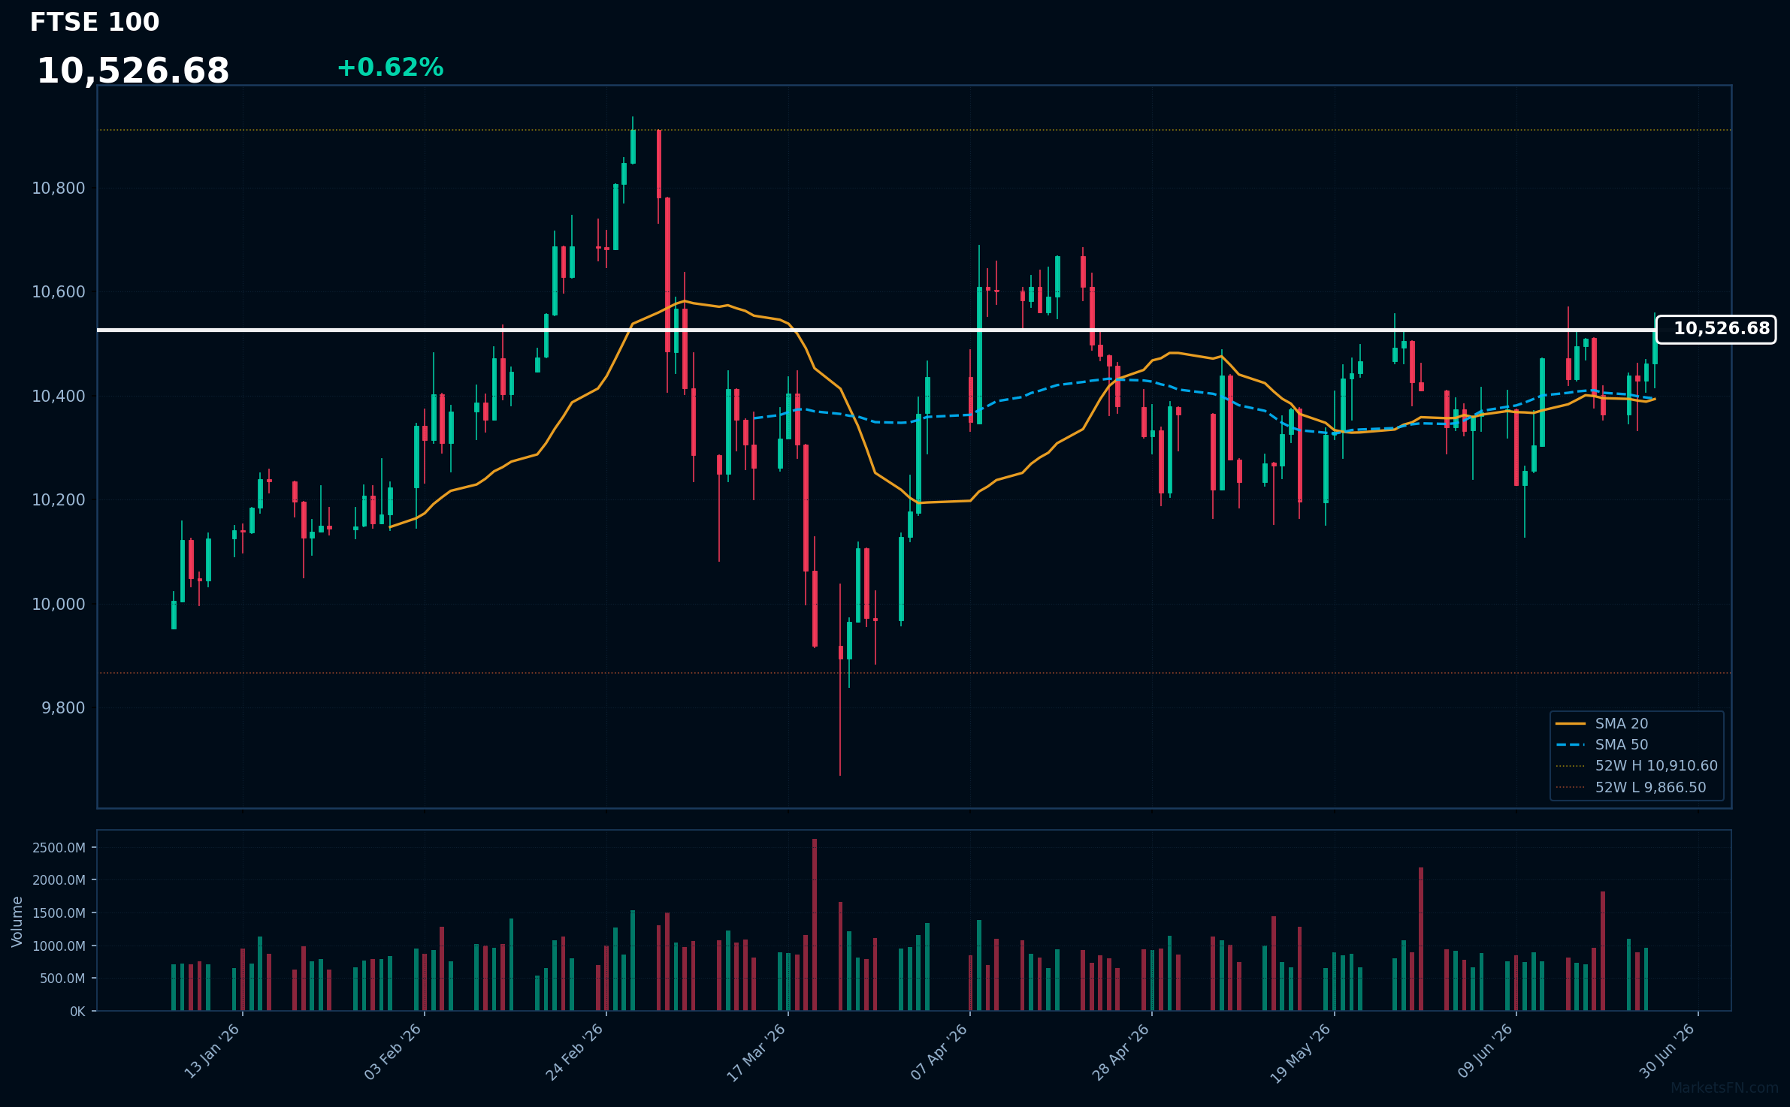This screenshot has height=1107, width=1790.
Task: Click the Volume axis title
Action: pos(17,921)
